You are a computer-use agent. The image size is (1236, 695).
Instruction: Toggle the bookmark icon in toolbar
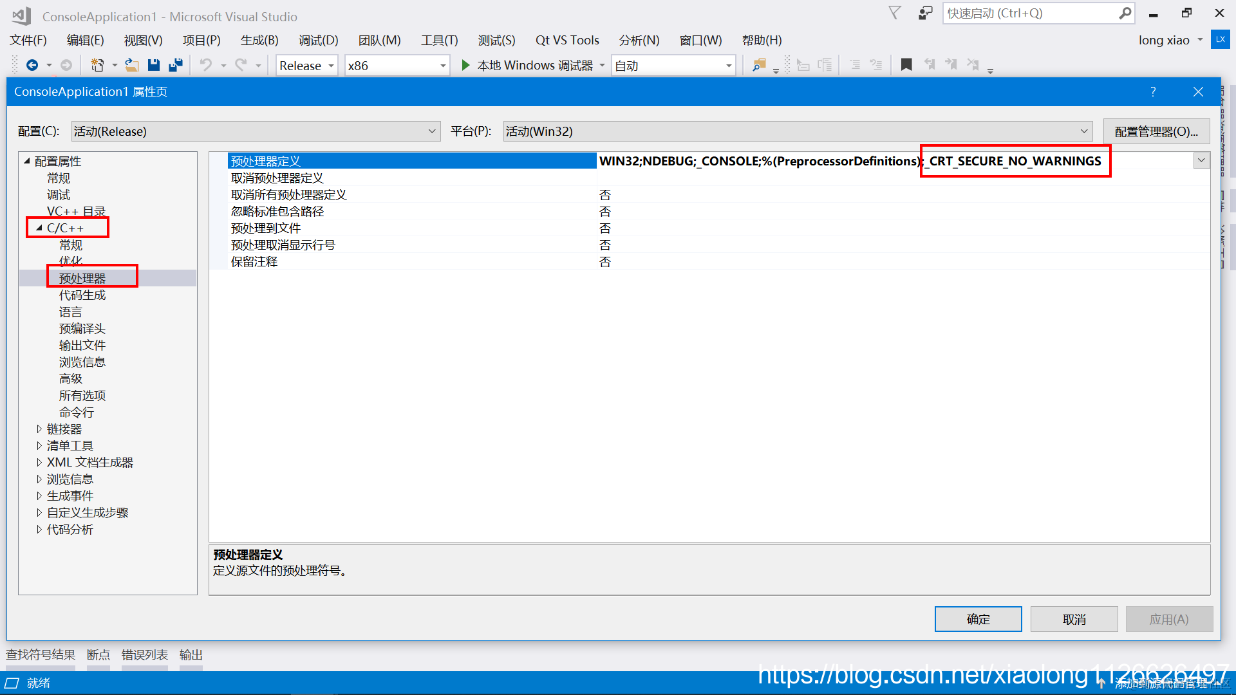point(906,64)
